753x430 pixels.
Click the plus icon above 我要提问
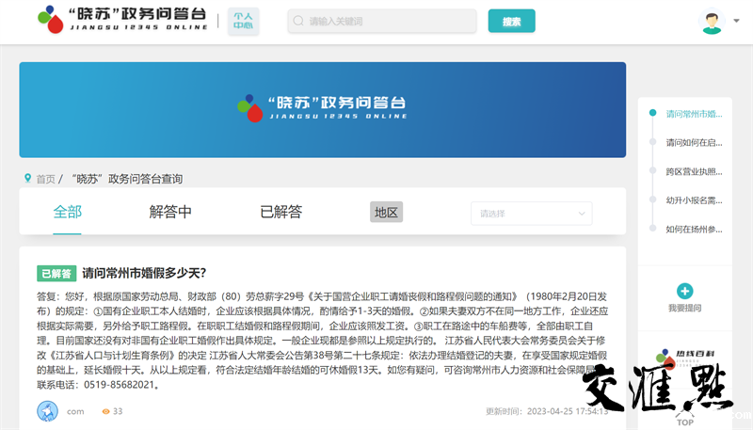pos(685,292)
